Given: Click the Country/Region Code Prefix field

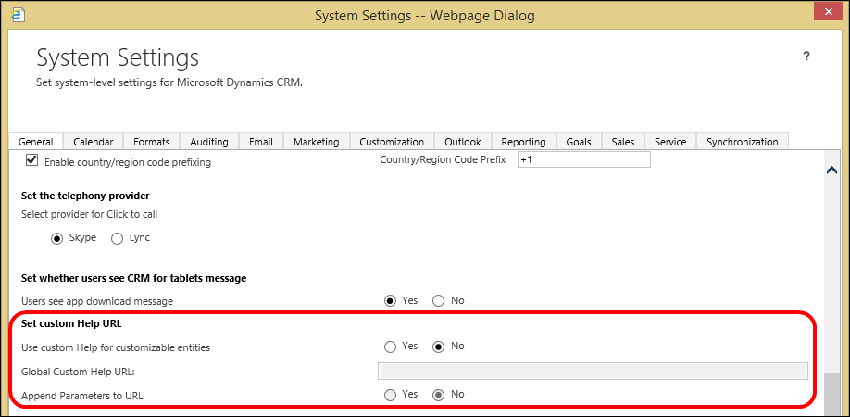Looking at the screenshot, I should click(x=583, y=159).
